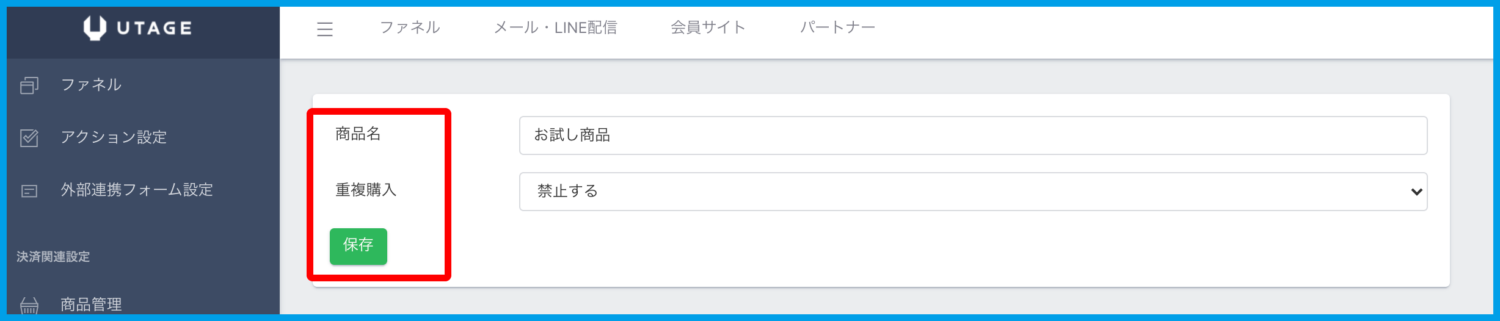
Task: Toggle the hamburger sidebar menu icon
Action: coord(325,29)
